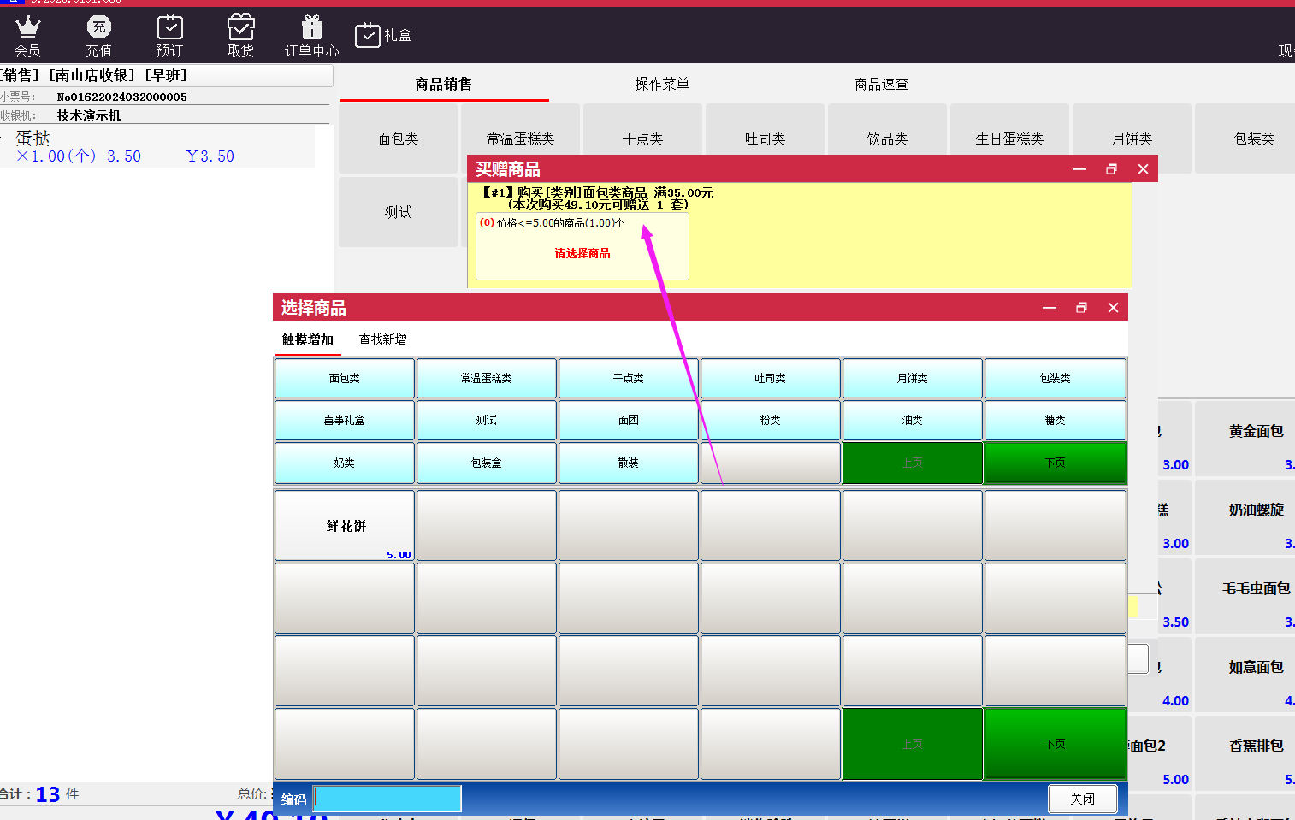The height and width of the screenshot is (820, 1295).
Task: Go to previous category page (上页 beside 散装 row)
Action: point(913,463)
